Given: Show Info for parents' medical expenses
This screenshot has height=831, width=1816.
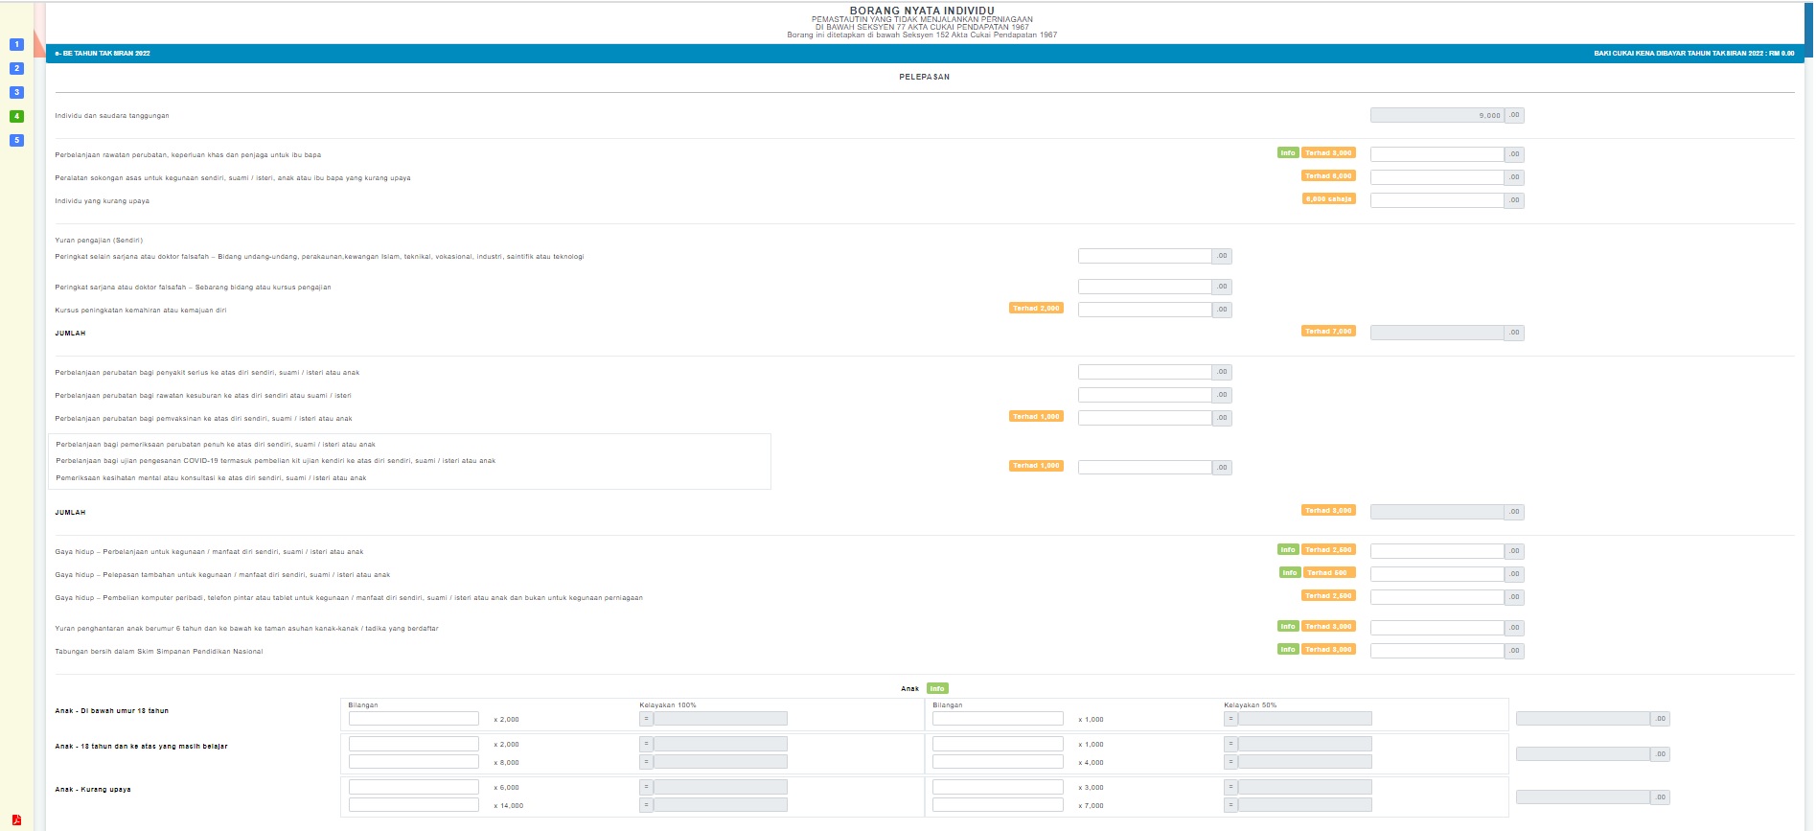Looking at the screenshot, I should click(x=1287, y=153).
